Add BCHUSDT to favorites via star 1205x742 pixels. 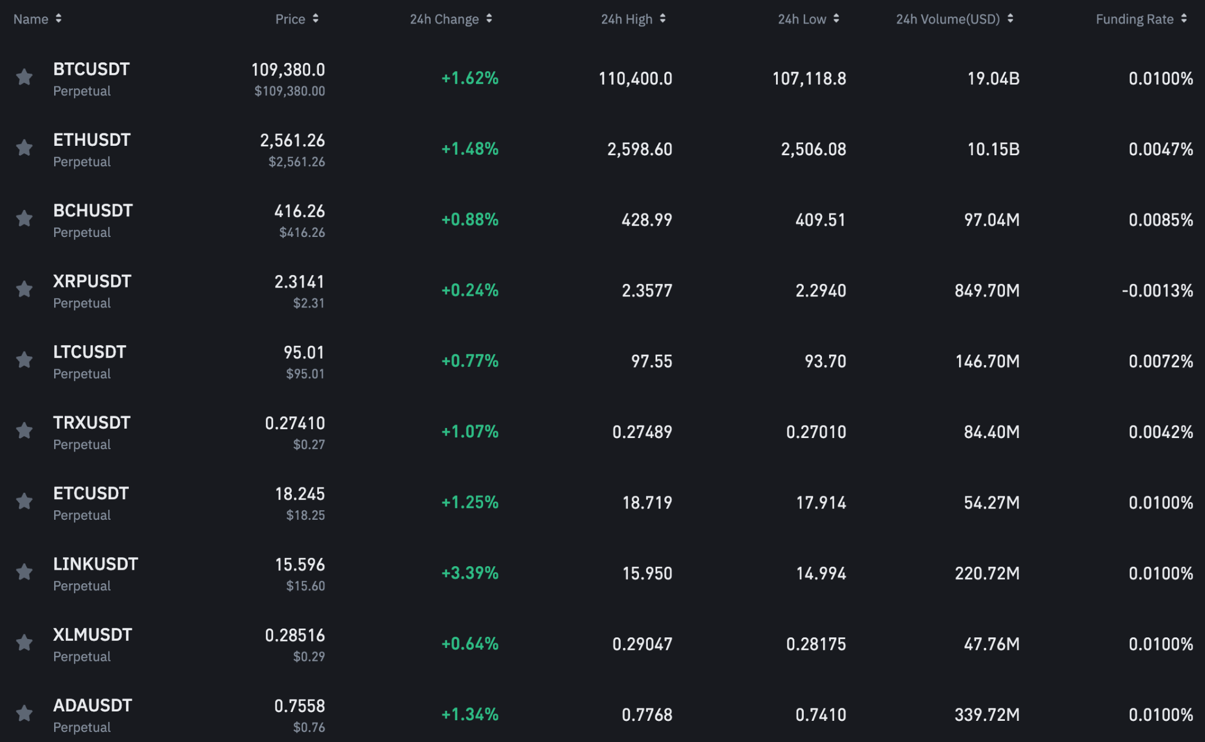coord(24,219)
